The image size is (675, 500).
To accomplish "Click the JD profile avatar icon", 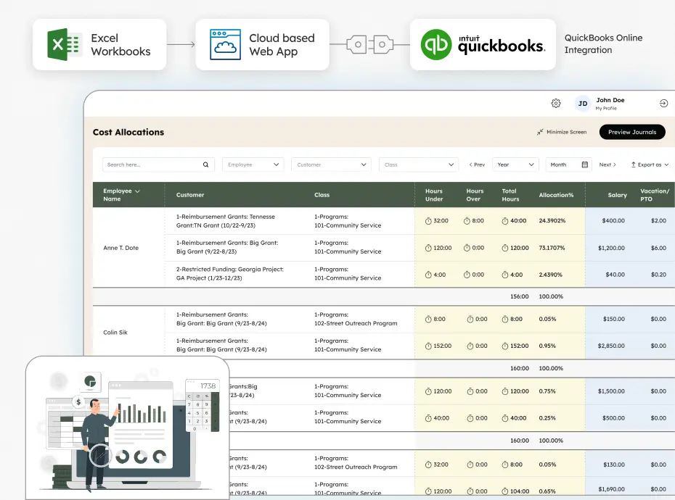I will [582, 104].
